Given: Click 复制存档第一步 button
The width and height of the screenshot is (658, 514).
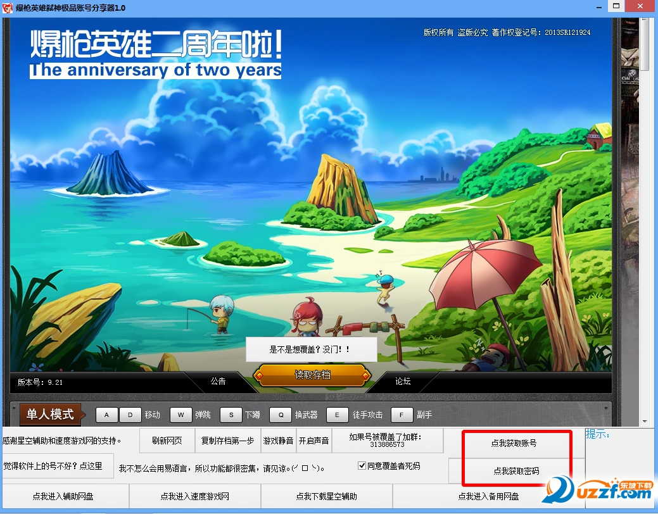Looking at the screenshot, I should click(x=228, y=441).
